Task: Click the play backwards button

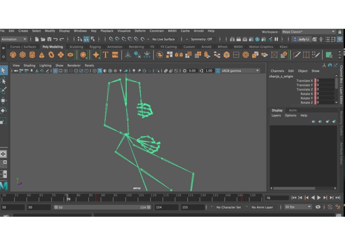Action: coord(313,198)
